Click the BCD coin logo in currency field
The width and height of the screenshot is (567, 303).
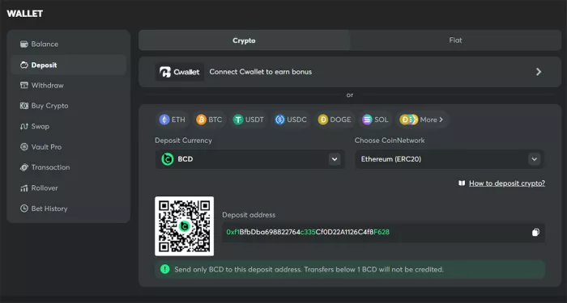pos(168,159)
